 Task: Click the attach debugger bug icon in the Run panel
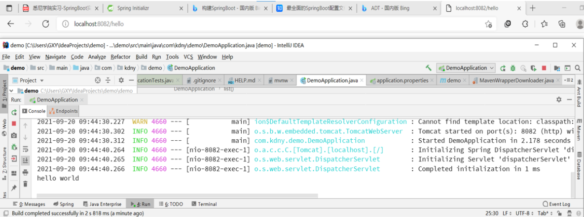(x=14, y=147)
